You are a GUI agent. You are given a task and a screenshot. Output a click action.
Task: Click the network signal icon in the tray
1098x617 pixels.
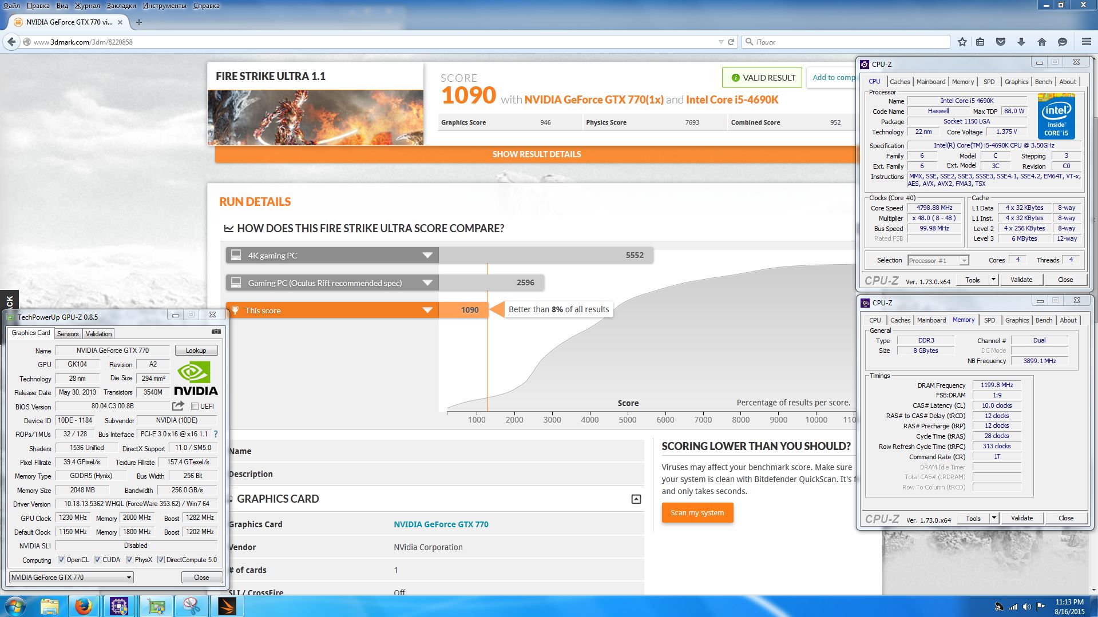pos(1013,607)
